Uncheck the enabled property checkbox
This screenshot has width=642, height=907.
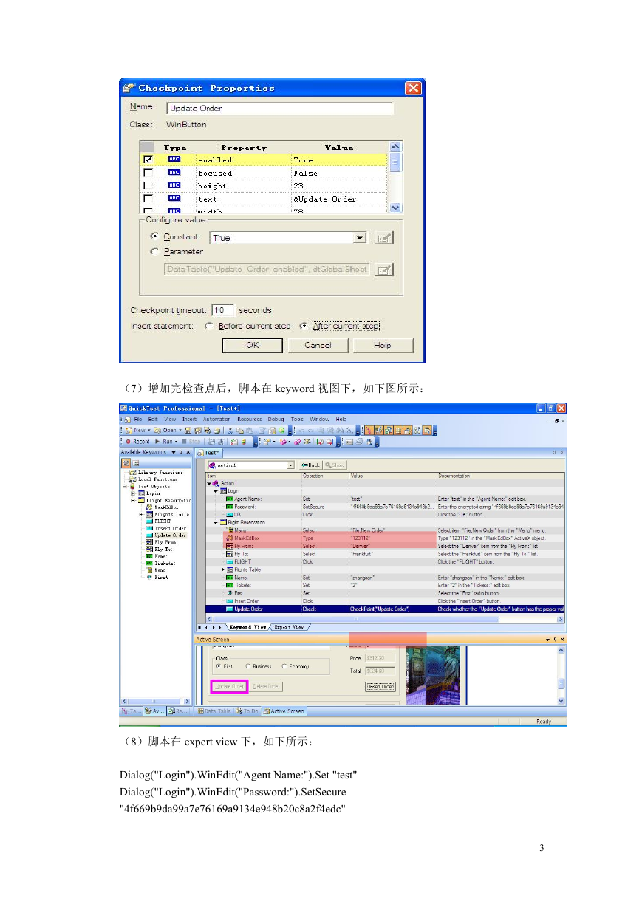148,159
